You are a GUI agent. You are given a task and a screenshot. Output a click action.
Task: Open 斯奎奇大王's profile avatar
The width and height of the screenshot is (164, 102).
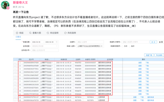coord(5,5)
